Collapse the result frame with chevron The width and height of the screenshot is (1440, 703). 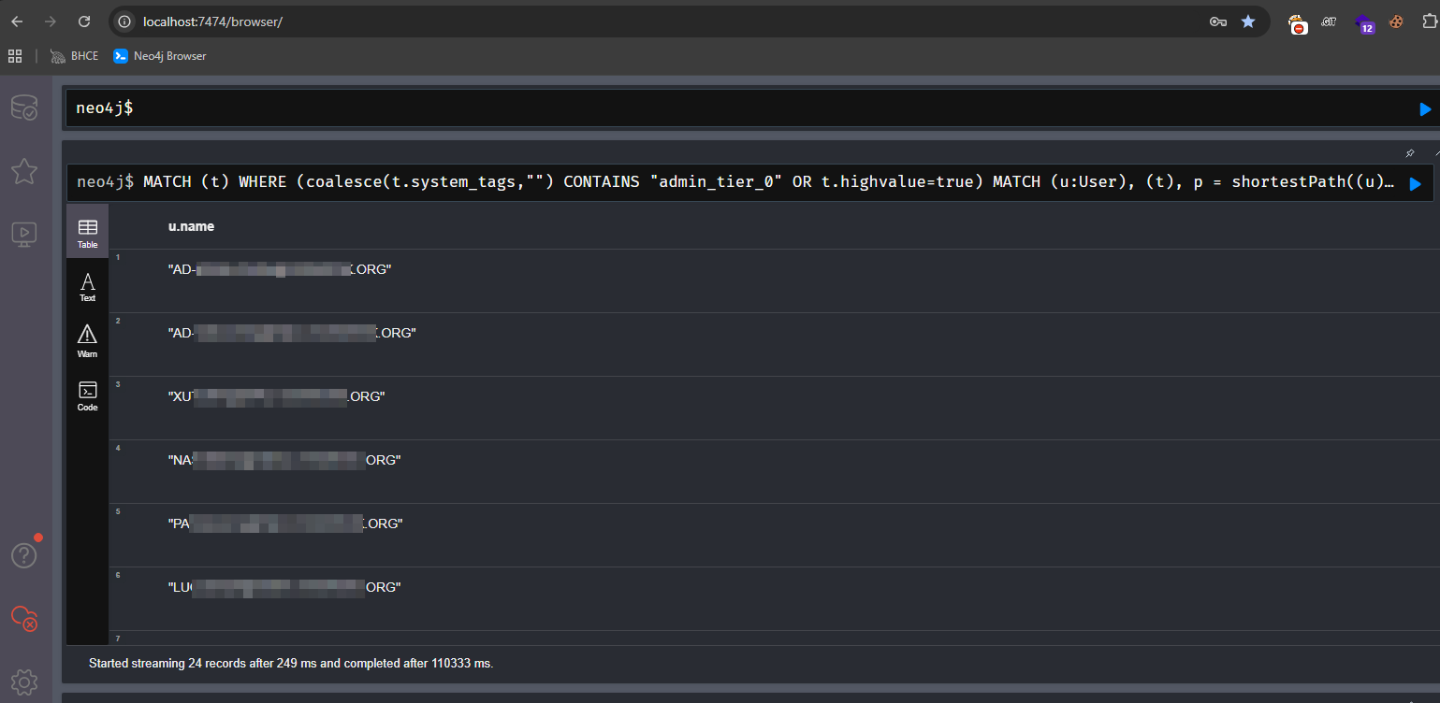[1435, 153]
